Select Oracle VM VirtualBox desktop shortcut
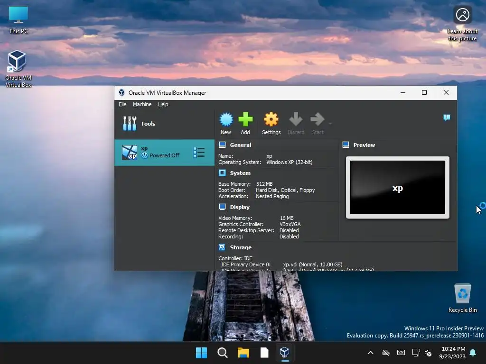Viewport: 486px width, 364px height. coord(19,69)
